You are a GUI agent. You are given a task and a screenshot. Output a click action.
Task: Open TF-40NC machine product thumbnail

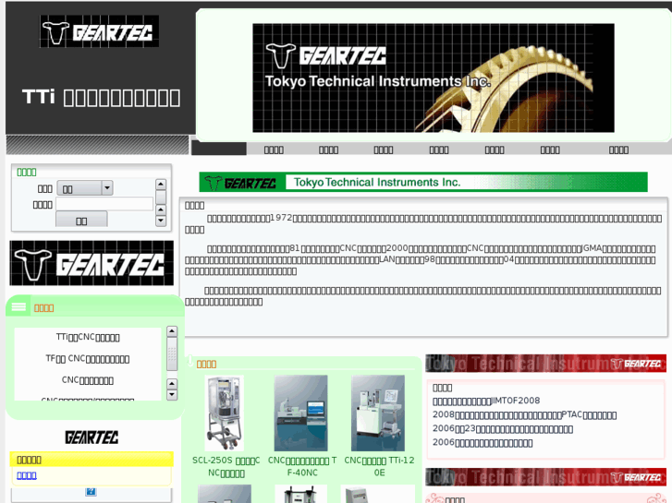(x=300, y=413)
